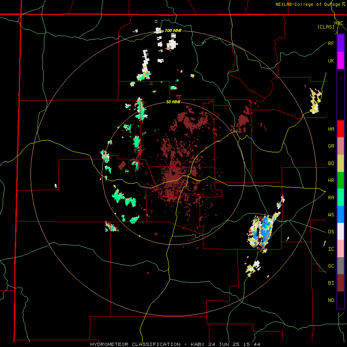Image resolution: width=347 pixels, height=347 pixels.
Task: Click the "HHC" product label
Action: (x=339, y=23)
